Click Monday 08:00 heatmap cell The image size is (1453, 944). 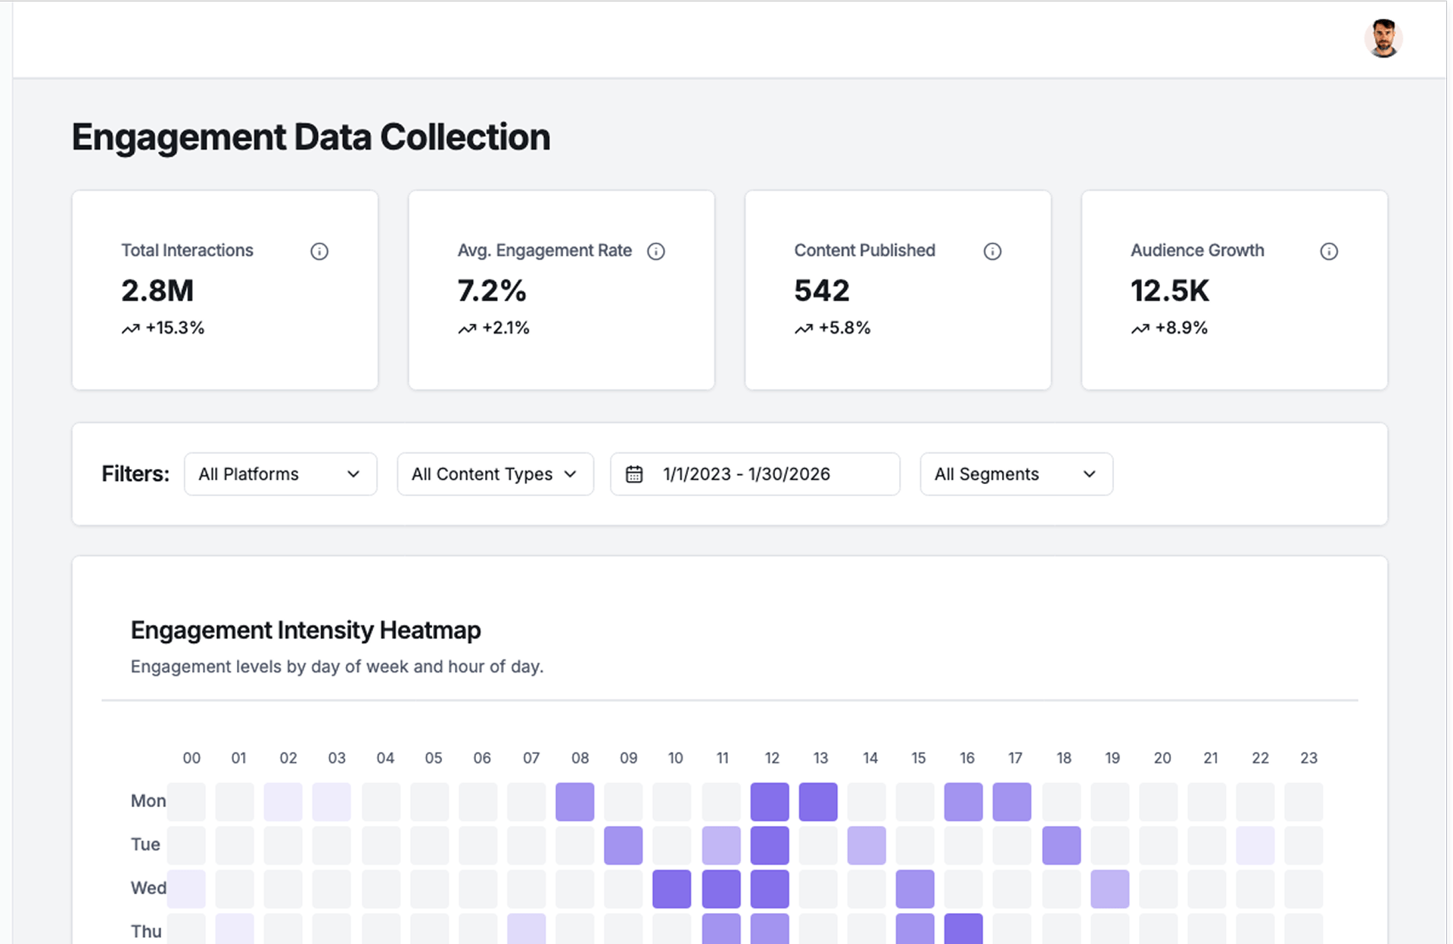click(575, 802)
